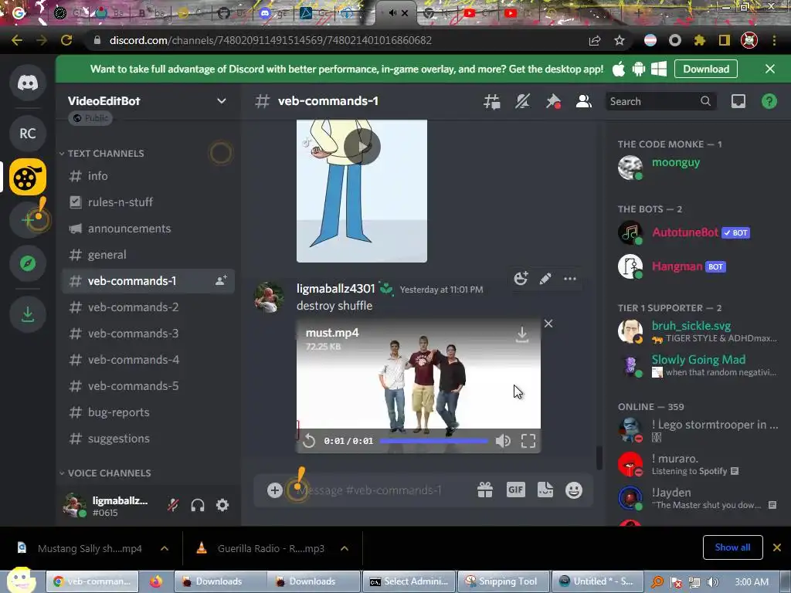The image size is (791, 593).
Task: Open bruh_sickle.svg member entry
Action: [x=698, y=331]
